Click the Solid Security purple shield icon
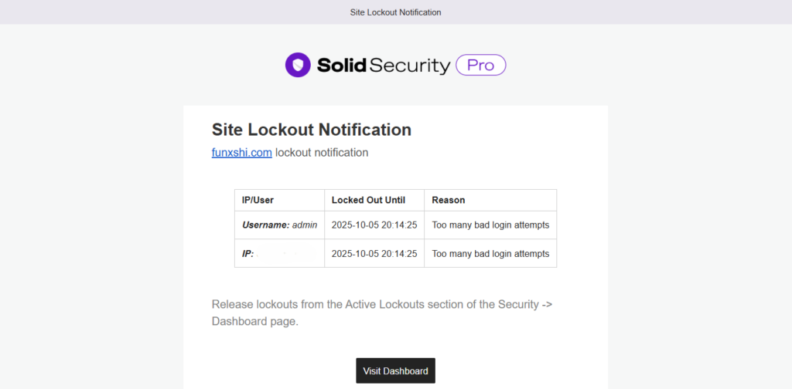Viewport: 792px width, 389px height. (298, 65)
